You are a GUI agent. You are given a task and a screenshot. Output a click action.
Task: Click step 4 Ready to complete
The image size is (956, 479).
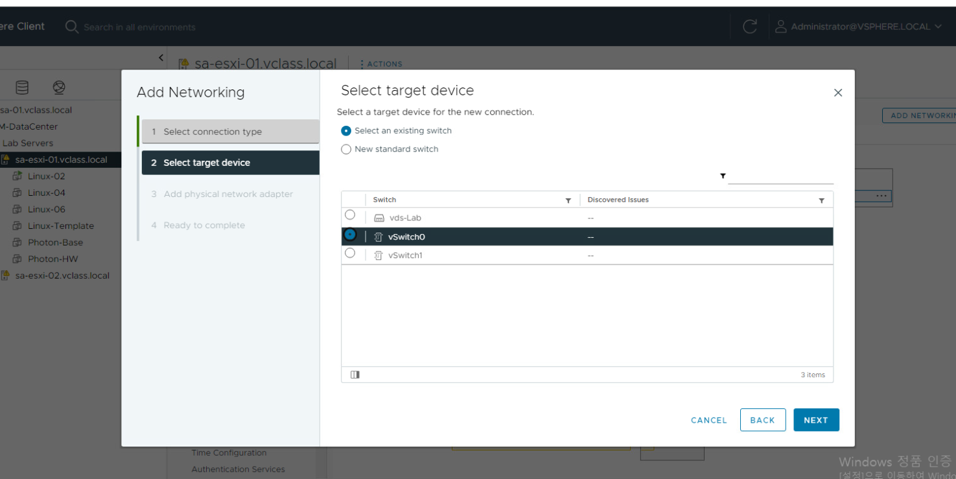pyautogui.click(x=230, y=225)
